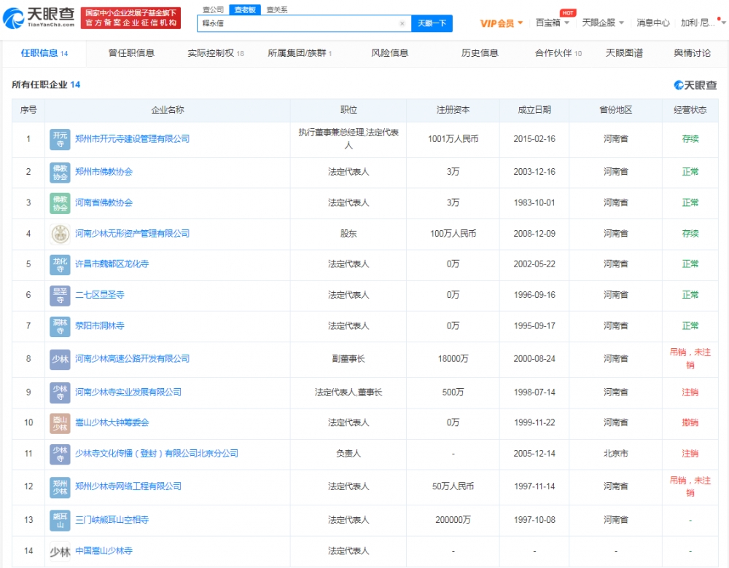Open the logo icon for 河南少林寺实业发展有限公司

coord(60,393)
